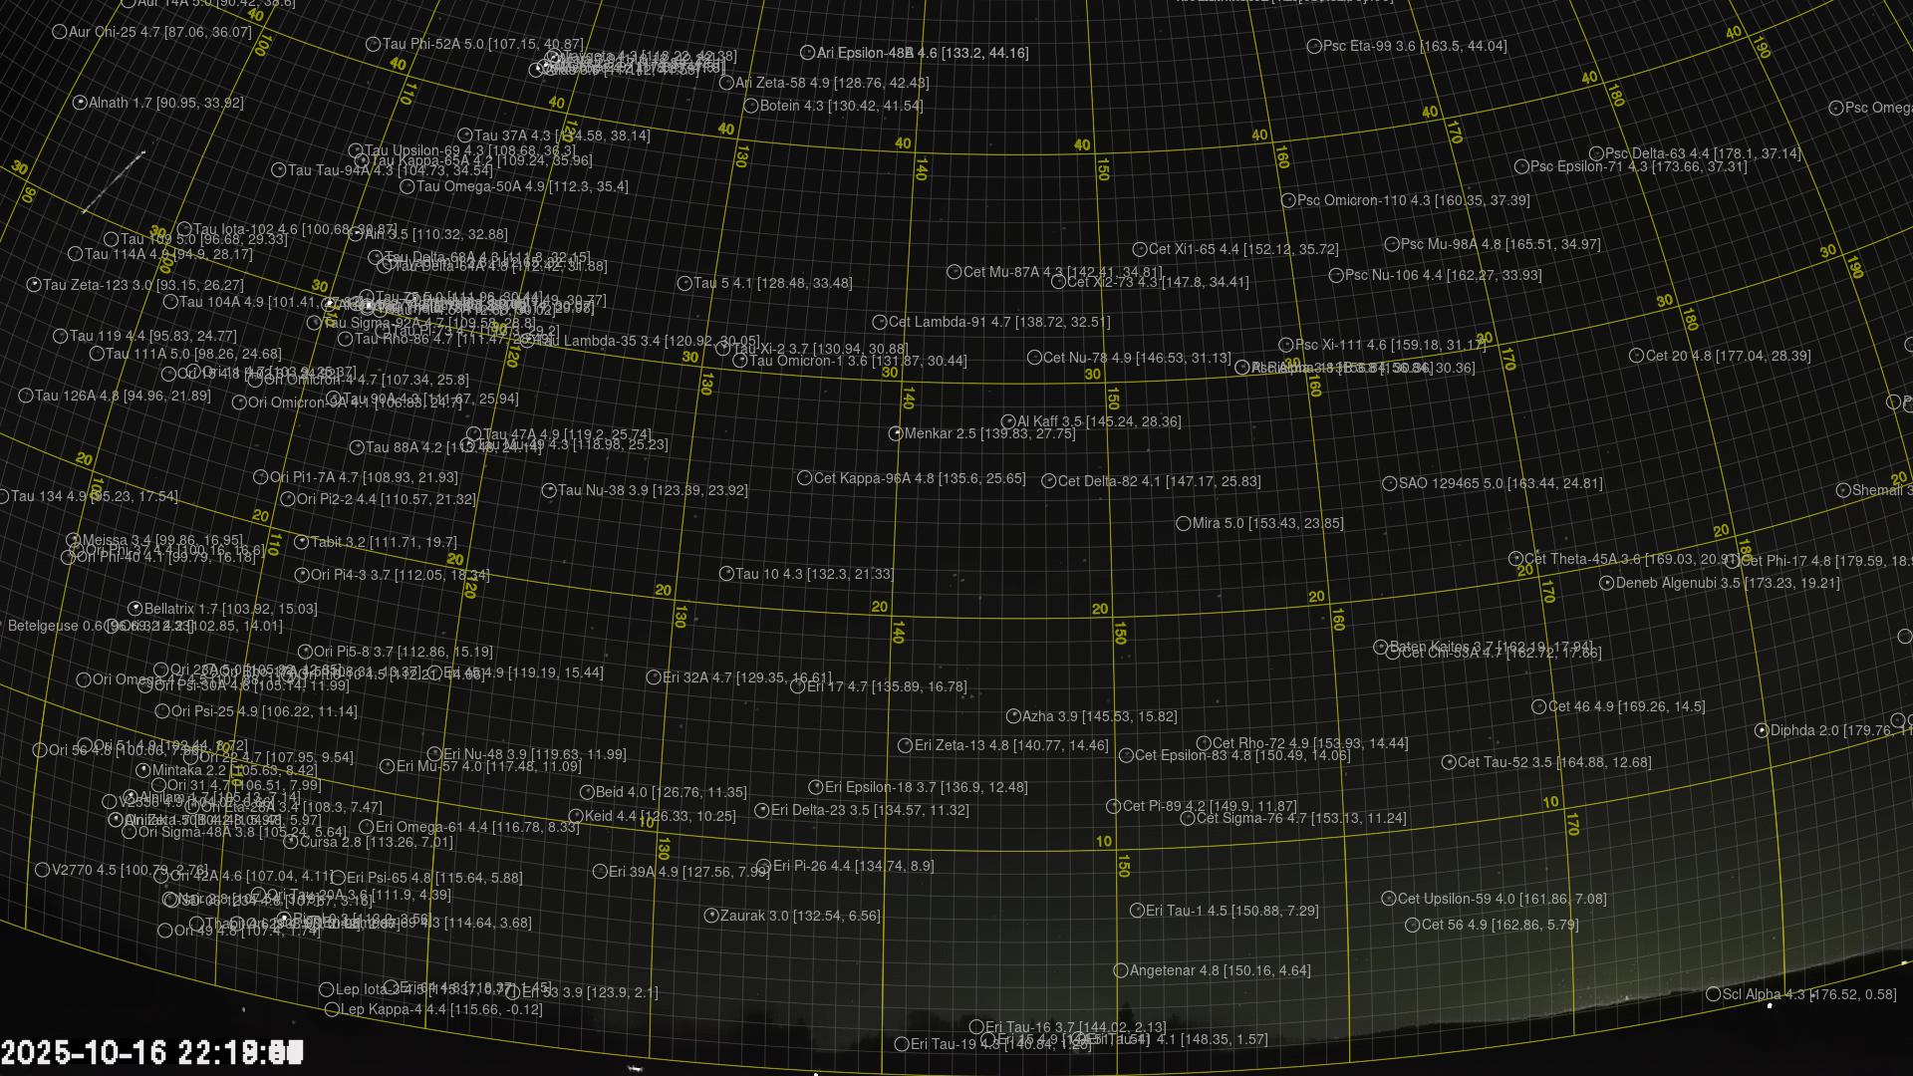Click the Diphda star marker
Image resolution: width=1913 pixels, height=1076 pixels.
tap(1762, 730)
